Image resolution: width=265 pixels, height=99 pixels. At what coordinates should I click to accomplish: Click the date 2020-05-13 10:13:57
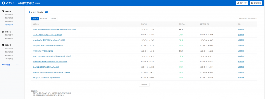[147, 35]
